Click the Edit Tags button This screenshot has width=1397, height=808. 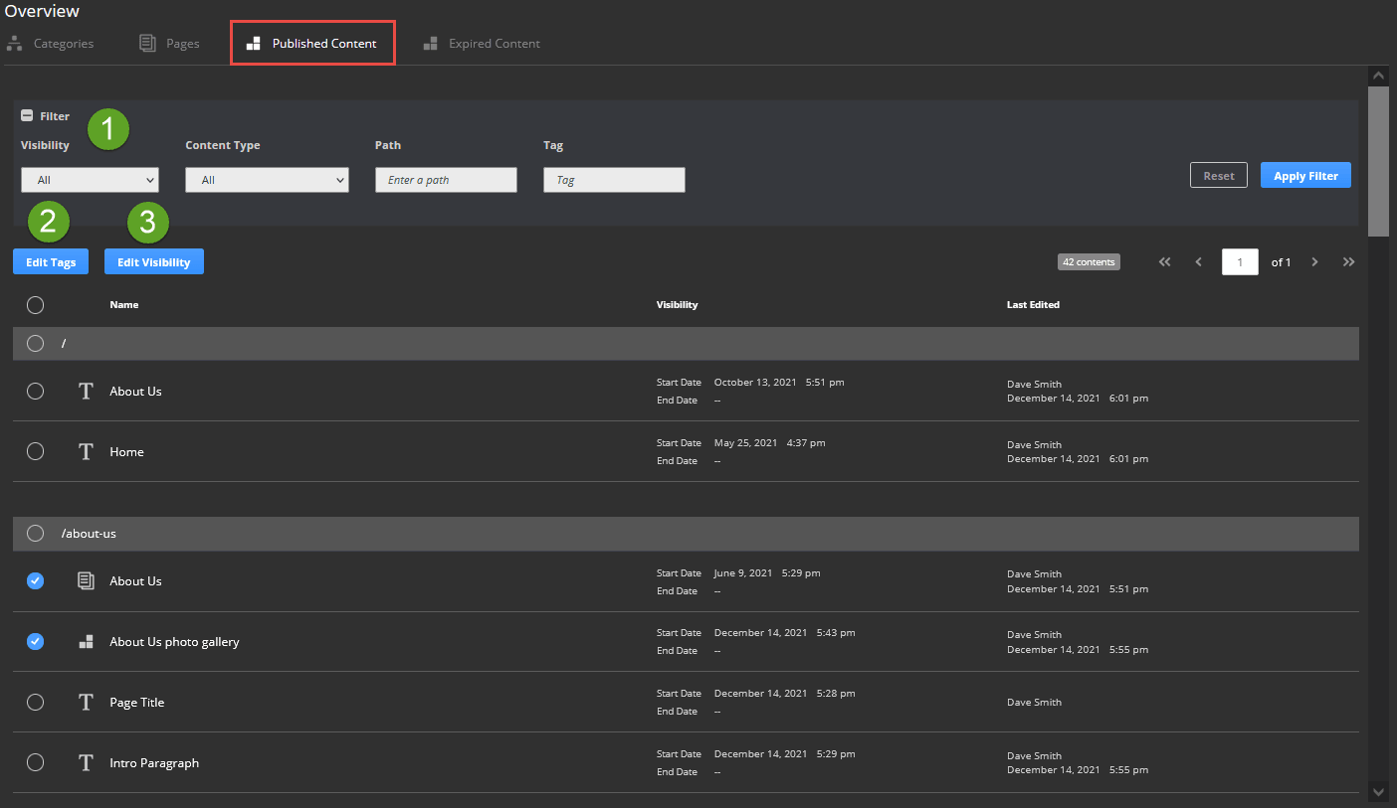50,261
